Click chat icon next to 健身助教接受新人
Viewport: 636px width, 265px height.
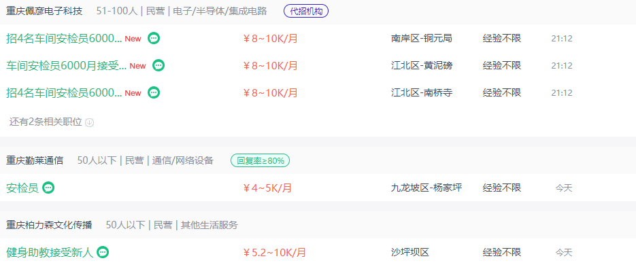click(103, 253)
